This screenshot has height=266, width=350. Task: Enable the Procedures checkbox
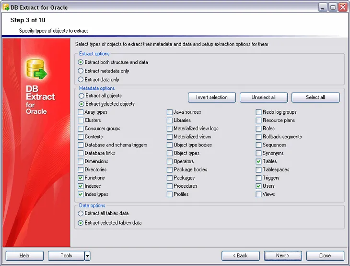(170, 186)
